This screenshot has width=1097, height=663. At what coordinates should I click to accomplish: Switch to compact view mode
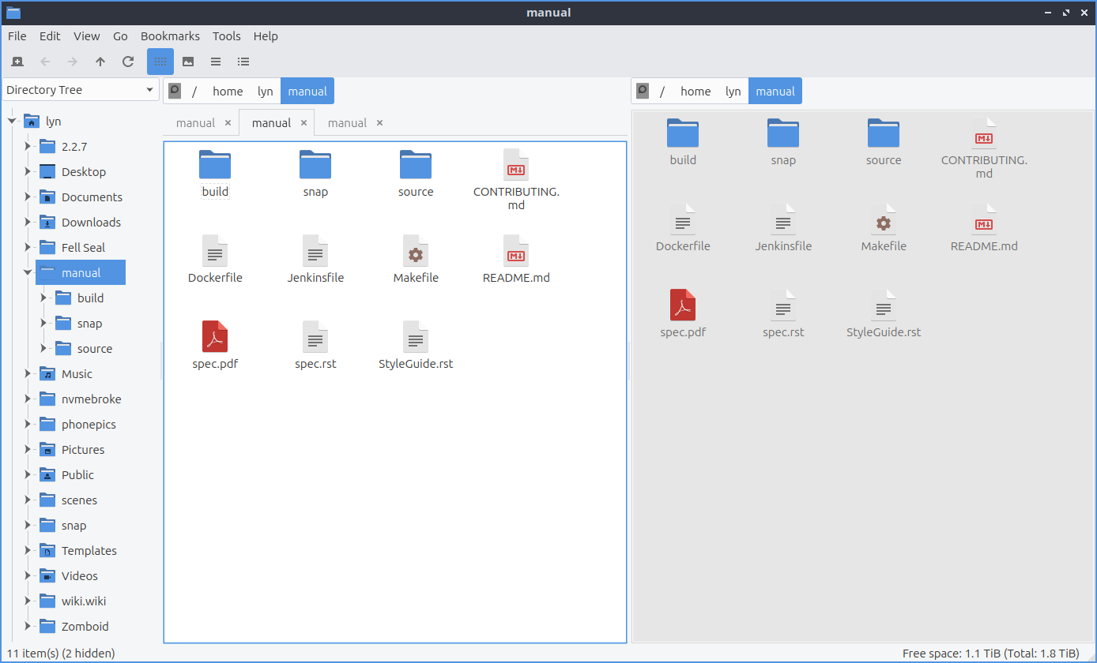coord(216,62)
